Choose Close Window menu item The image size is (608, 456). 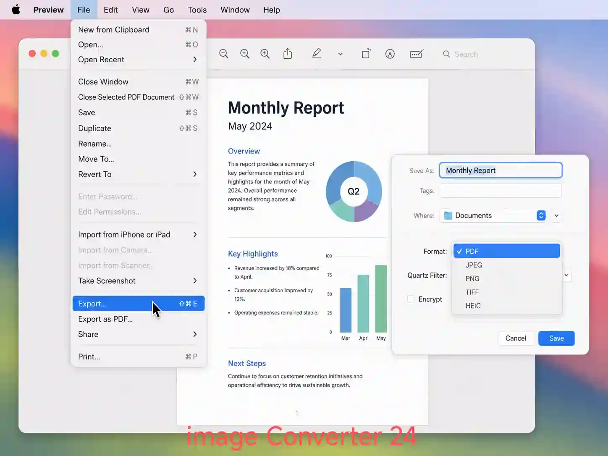(x=139, y=82)
